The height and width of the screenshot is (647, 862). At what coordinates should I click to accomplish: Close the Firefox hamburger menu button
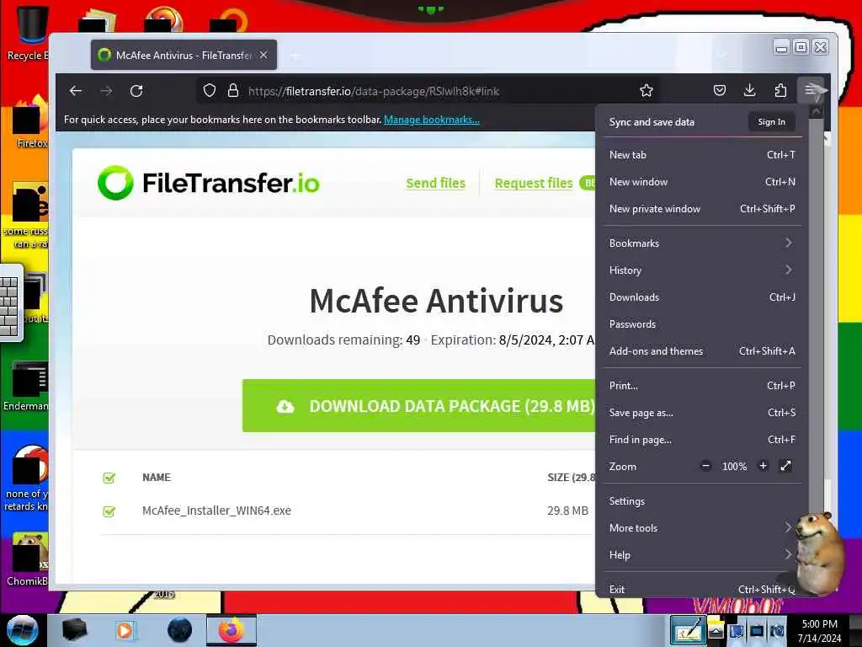pyautogui.click(x=811, y=90)
